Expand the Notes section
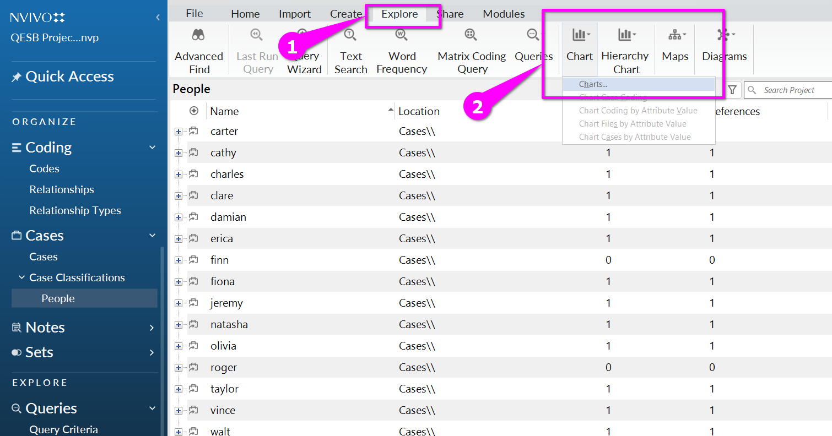 (152, 328)
